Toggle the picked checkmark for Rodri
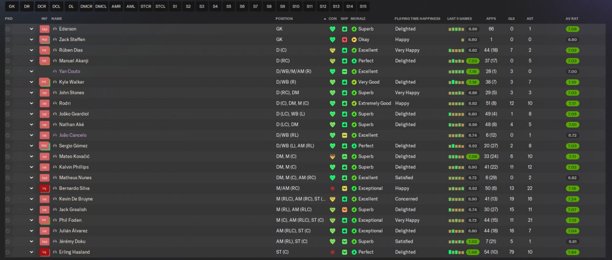 (x=8, y=103)
